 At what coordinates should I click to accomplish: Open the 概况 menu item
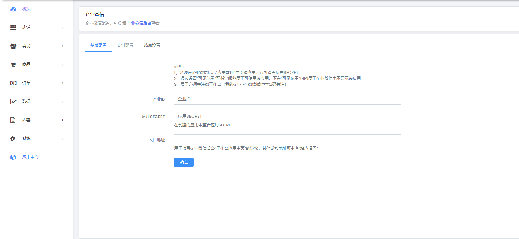pyautogui.click(x=26, y=9)
